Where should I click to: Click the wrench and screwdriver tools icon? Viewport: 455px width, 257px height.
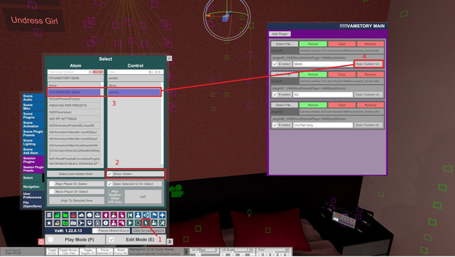[x=162, y=224]
